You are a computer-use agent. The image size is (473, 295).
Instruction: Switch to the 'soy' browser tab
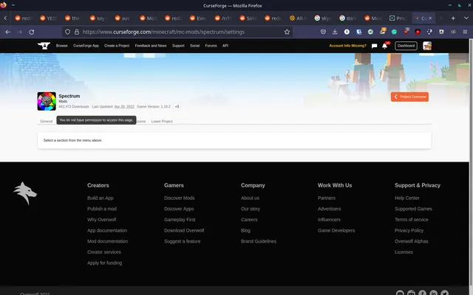tap(98, 18)
